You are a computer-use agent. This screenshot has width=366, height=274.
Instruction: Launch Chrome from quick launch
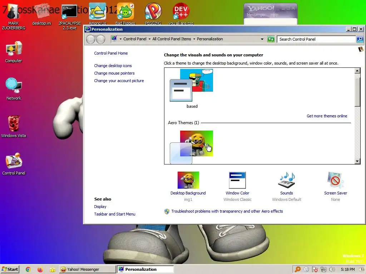pos(28,269)
